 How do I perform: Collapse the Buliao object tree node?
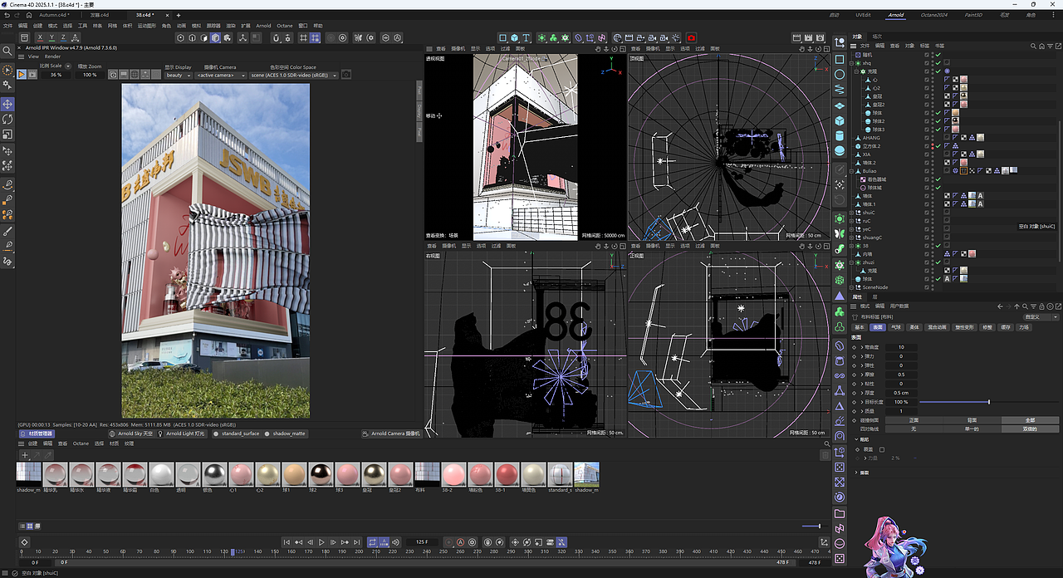click(x=853, y=171)
